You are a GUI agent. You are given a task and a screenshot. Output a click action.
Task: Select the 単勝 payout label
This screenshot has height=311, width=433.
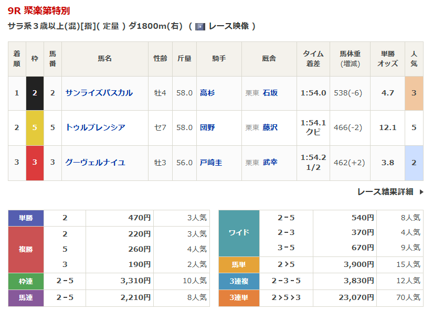[26, 218]
